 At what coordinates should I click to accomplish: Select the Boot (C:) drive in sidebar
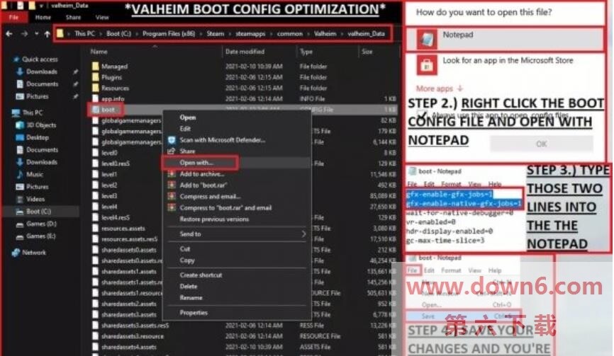click(x=38, y=212)
